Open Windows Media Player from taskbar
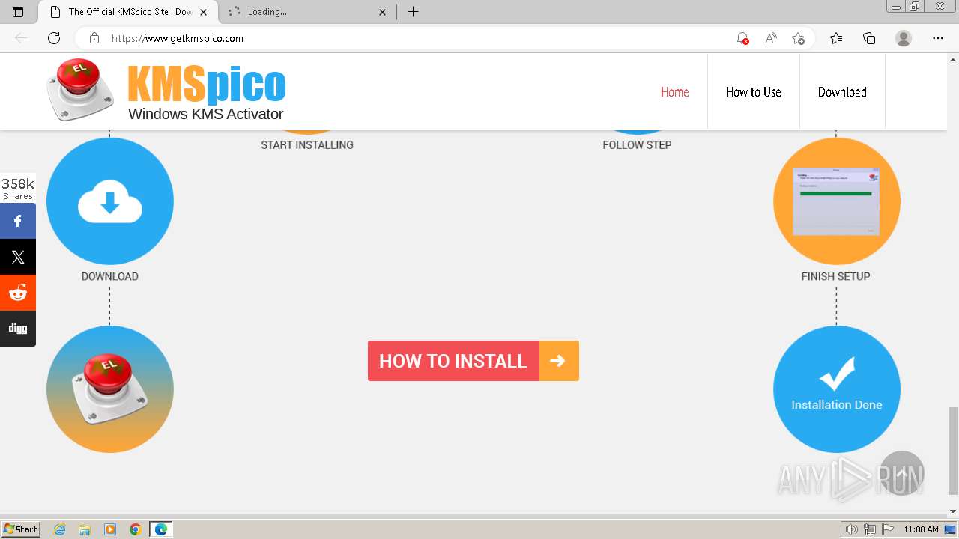Screen dimensions: 959x539 tap(110, 529)
